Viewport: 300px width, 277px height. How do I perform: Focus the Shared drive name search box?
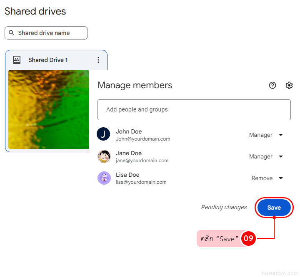[x=46, y=33]
